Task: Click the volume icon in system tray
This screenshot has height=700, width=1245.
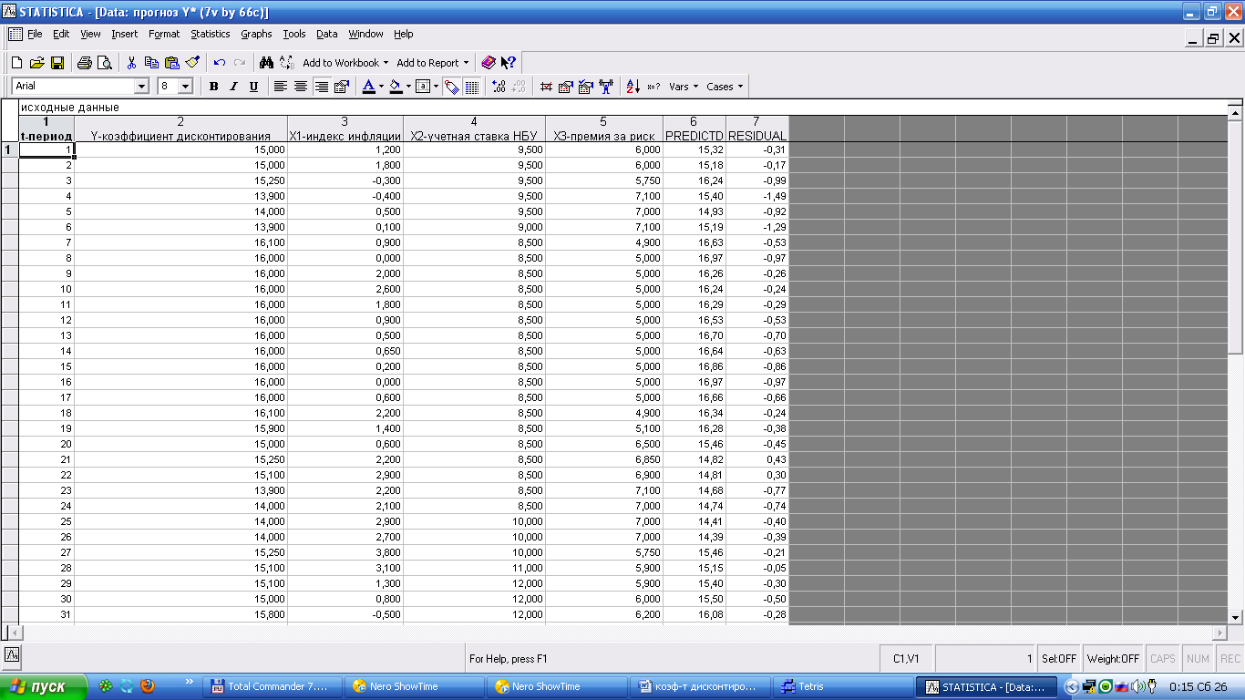Action: (x=1137, y=687)
